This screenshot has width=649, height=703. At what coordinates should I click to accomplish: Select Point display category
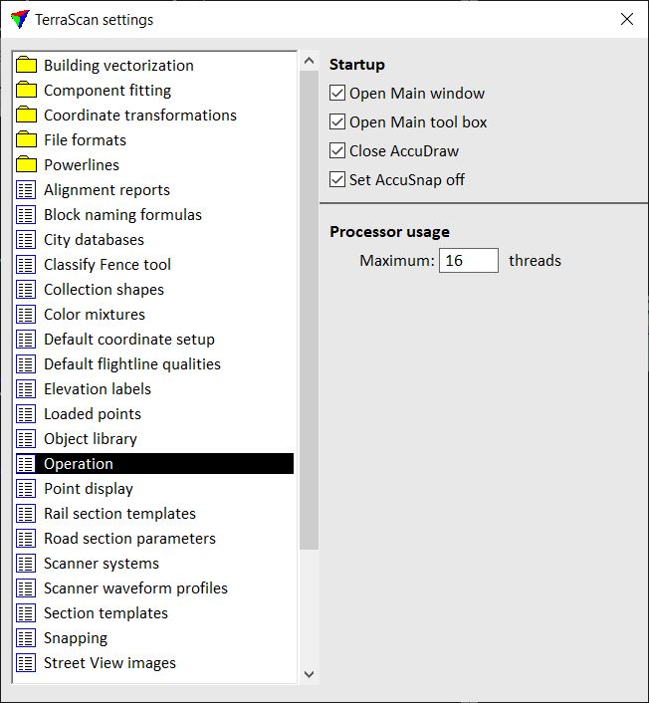[x=88, y=489]
